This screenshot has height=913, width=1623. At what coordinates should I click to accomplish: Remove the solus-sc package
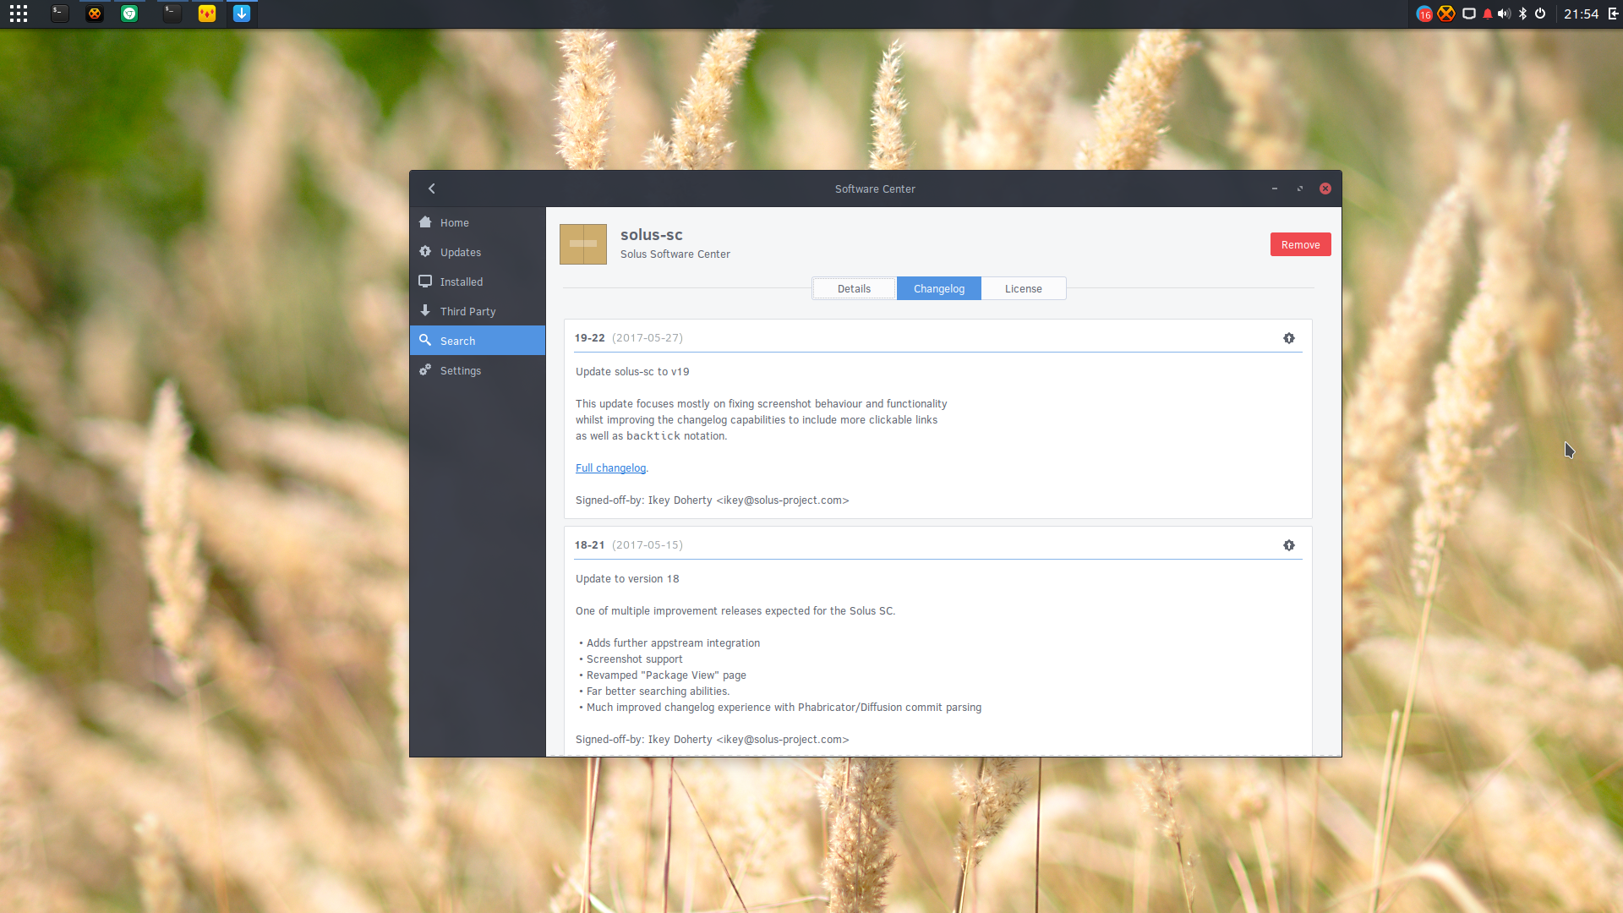tap(1300, 244)
